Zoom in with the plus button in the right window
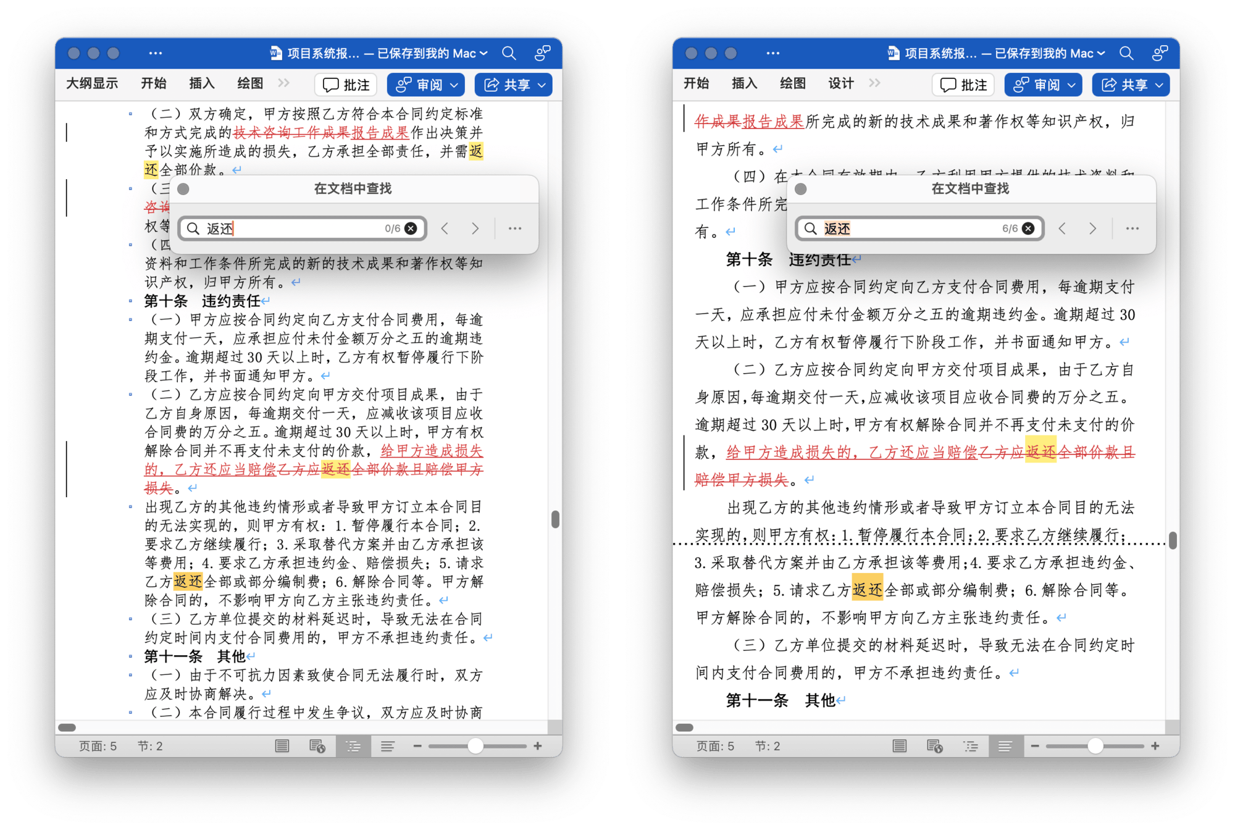 1155,746
